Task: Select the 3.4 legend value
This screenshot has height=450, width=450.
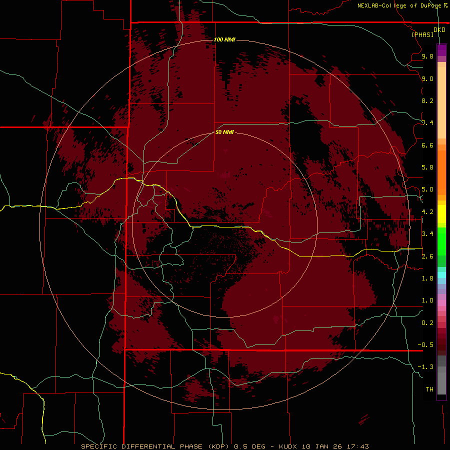Action: tap(427, 234)
